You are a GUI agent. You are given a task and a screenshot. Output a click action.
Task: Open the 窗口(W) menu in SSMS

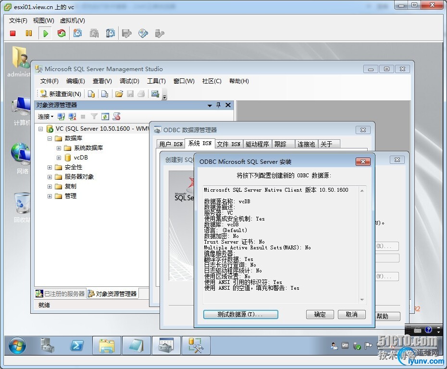coord(184,81)
